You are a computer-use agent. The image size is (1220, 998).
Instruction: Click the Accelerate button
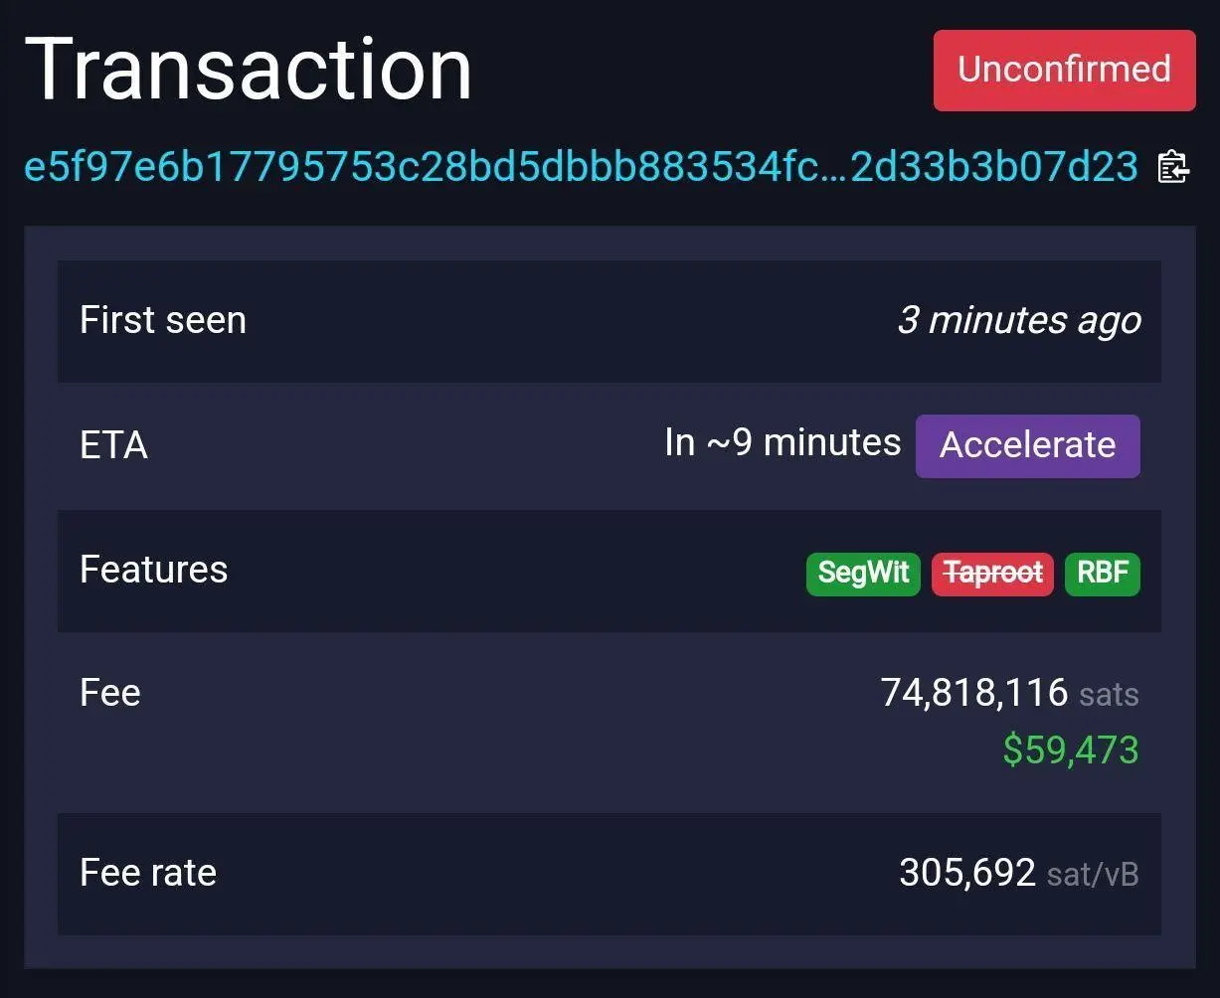pyautogui.click(x=1027, y=445)
